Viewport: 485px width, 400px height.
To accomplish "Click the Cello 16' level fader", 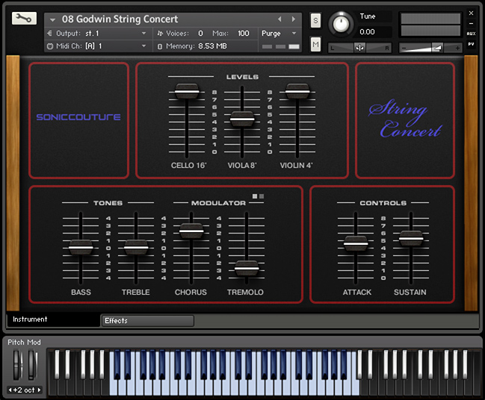I will point(187,92).
